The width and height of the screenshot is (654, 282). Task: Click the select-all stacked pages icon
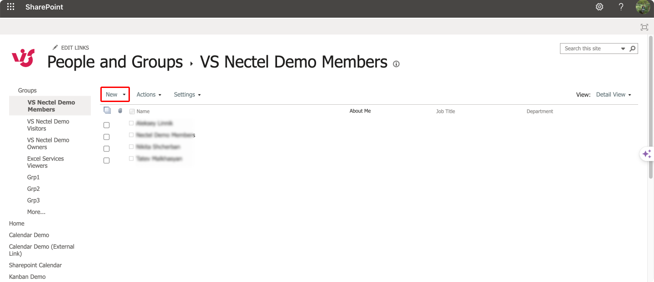(107, 110)
